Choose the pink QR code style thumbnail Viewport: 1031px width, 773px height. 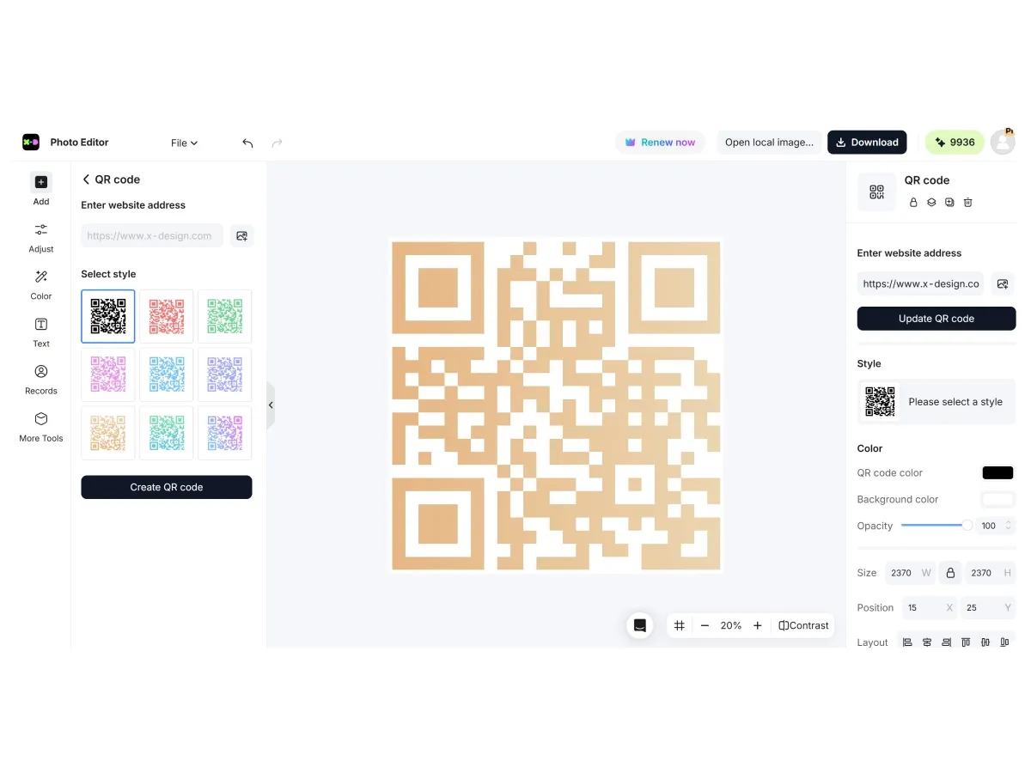(108, 374)
